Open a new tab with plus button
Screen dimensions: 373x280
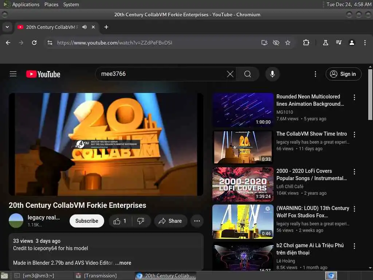click(106, 27)
